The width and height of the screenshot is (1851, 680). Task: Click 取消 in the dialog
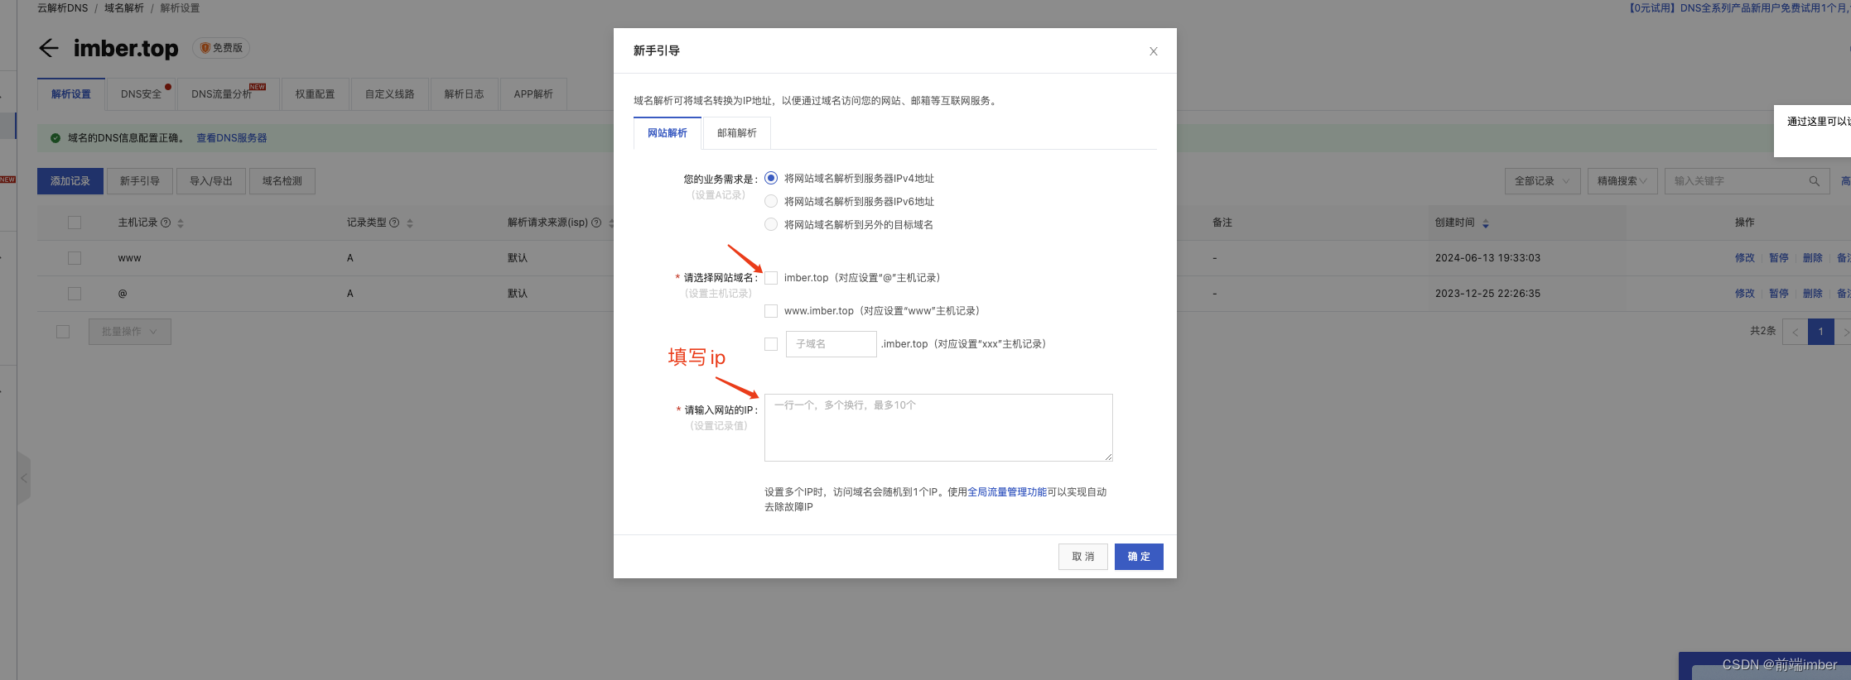pyautogui.click(x=1083, y=557)
